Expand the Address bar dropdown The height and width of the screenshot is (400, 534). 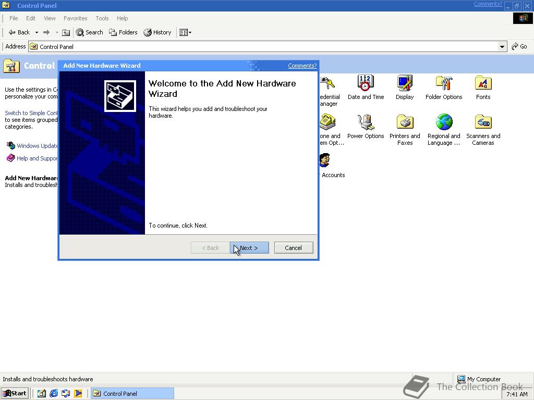(x=502, y=46)
